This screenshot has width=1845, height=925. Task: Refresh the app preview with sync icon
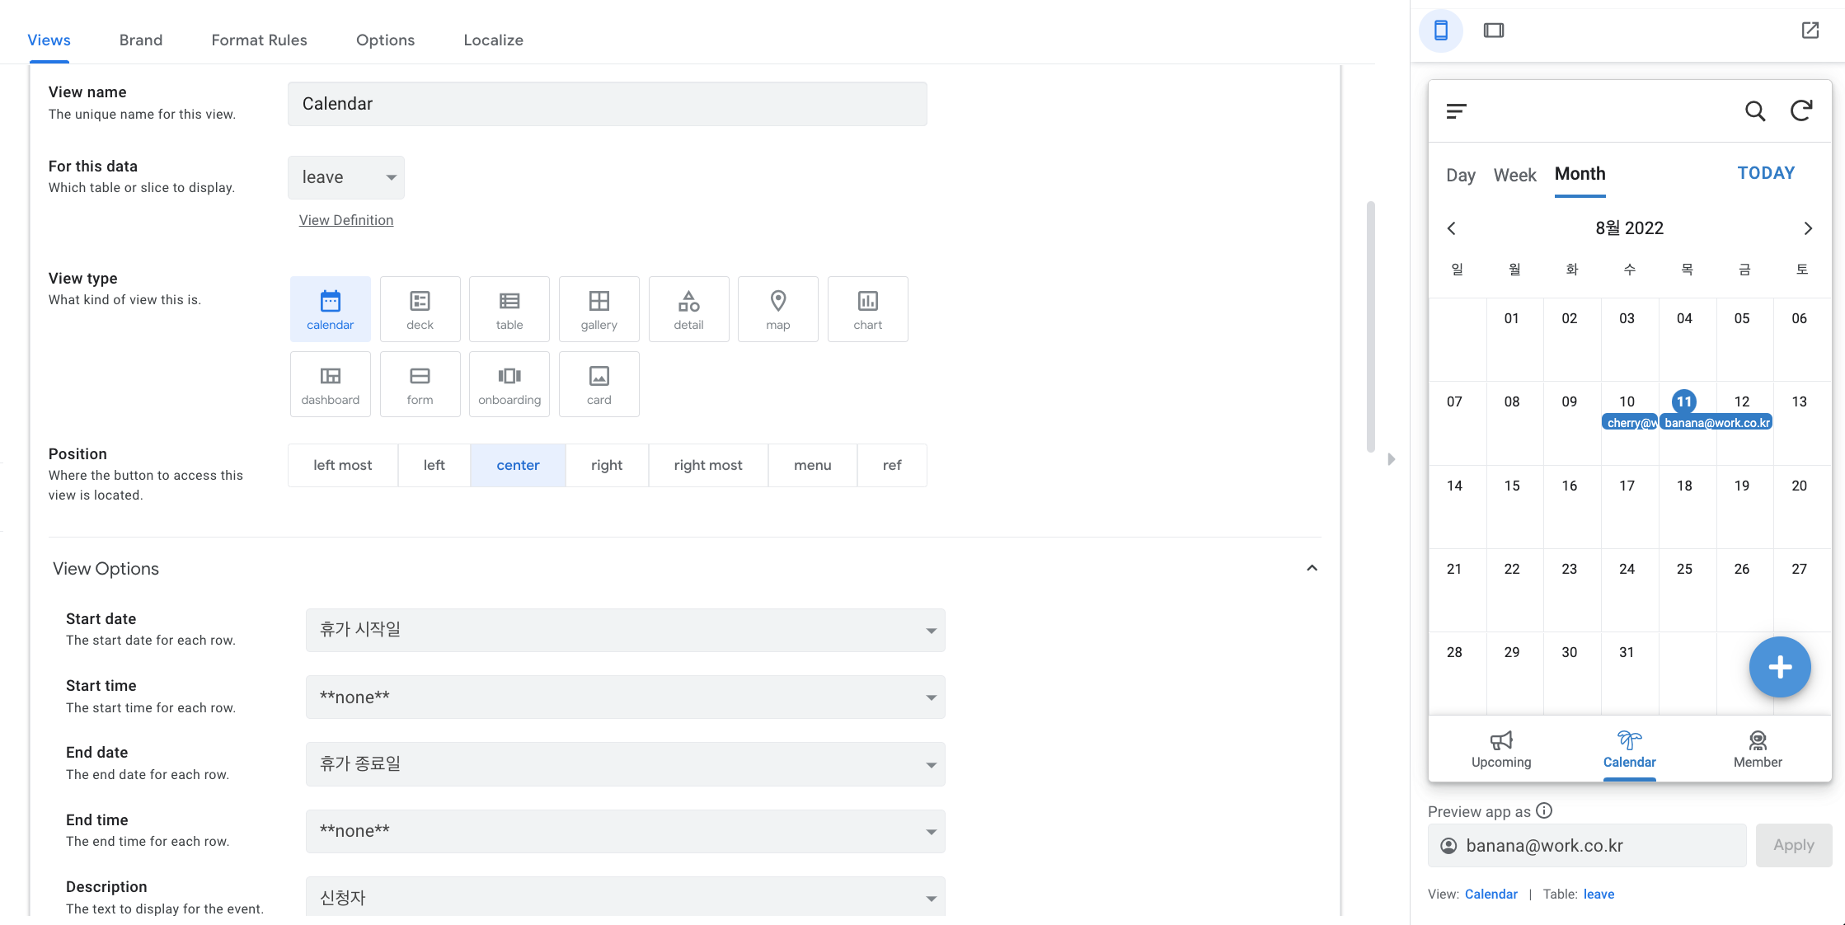[x=1801, y=110]
